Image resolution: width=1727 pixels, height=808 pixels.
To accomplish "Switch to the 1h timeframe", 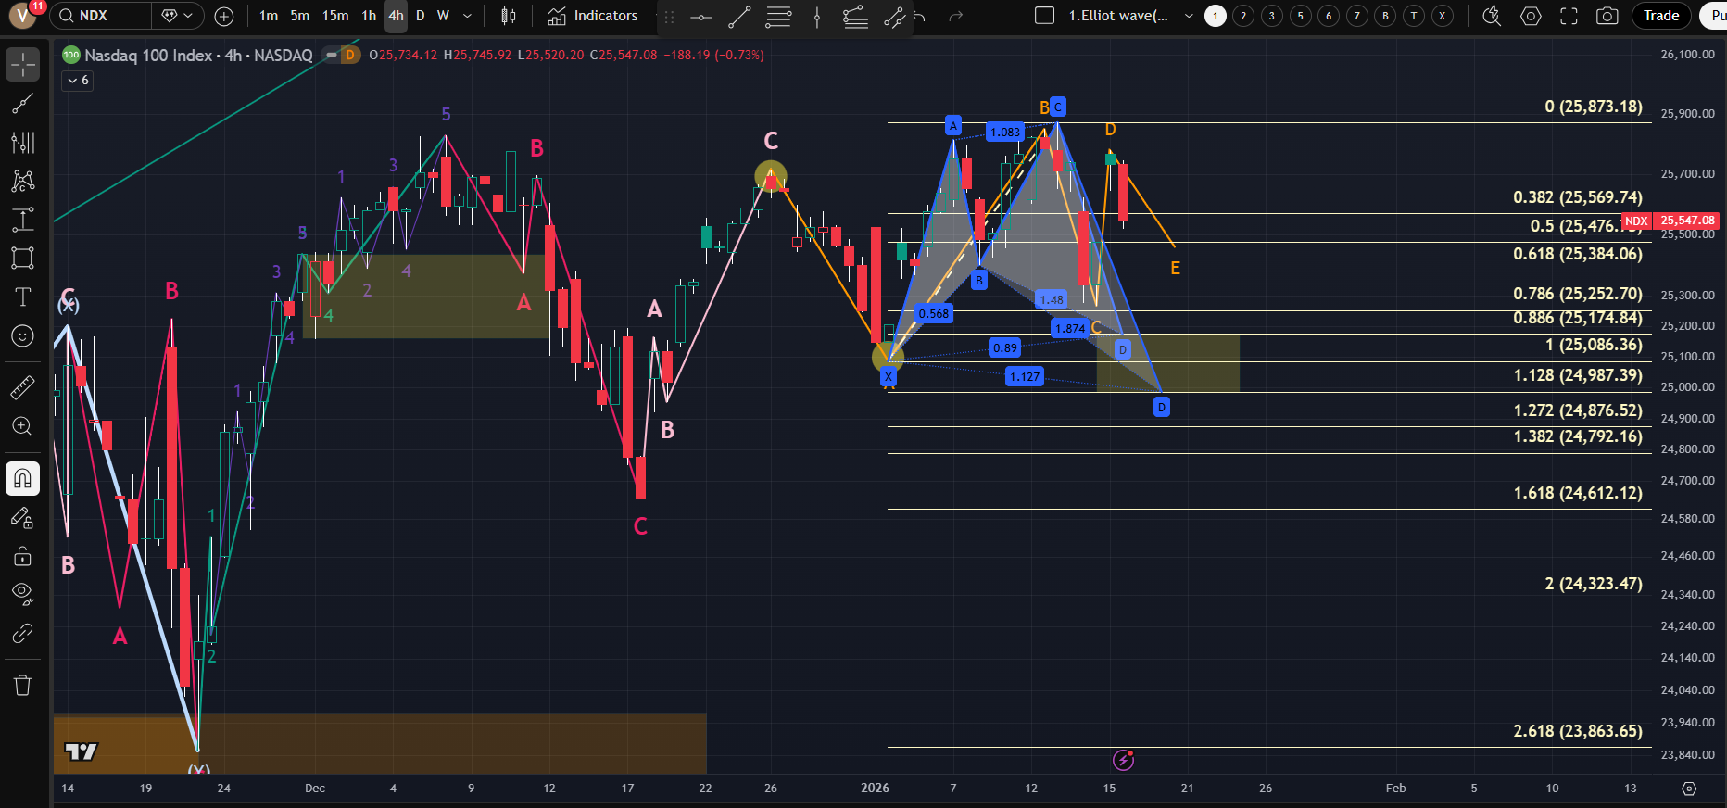I will (369, 16).
